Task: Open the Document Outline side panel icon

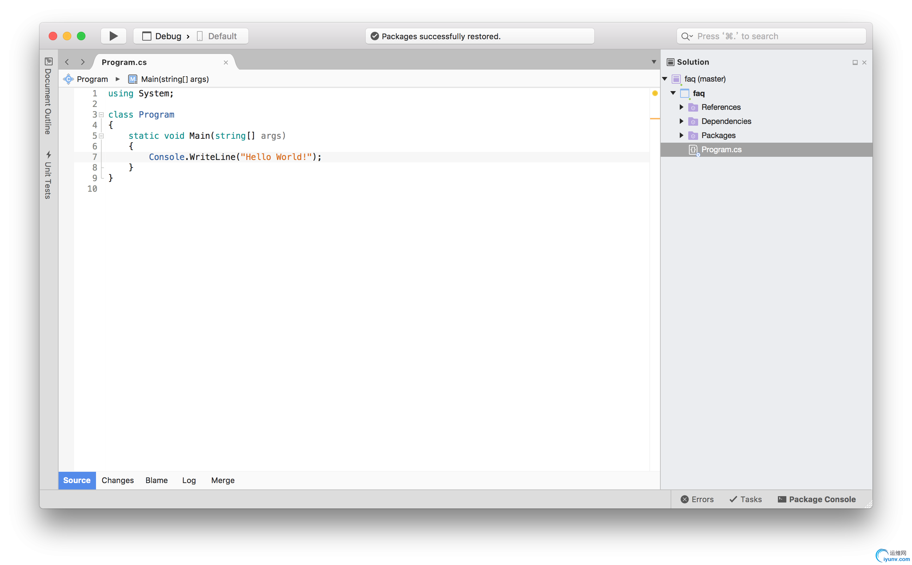Action: 49,61
